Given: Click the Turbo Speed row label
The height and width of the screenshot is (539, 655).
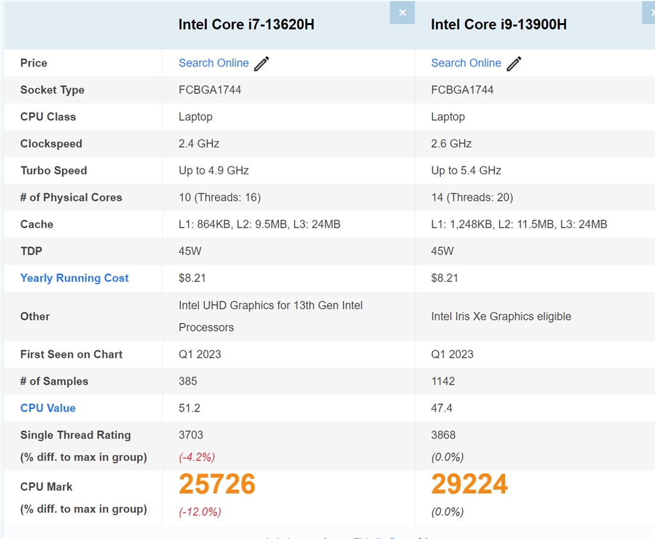Looking at the screenshot, I should pyautogui.click(x=54, y=170).
